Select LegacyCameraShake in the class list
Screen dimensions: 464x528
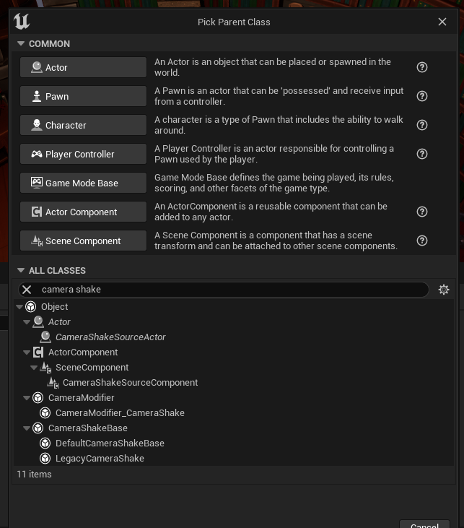coord(100,459)
